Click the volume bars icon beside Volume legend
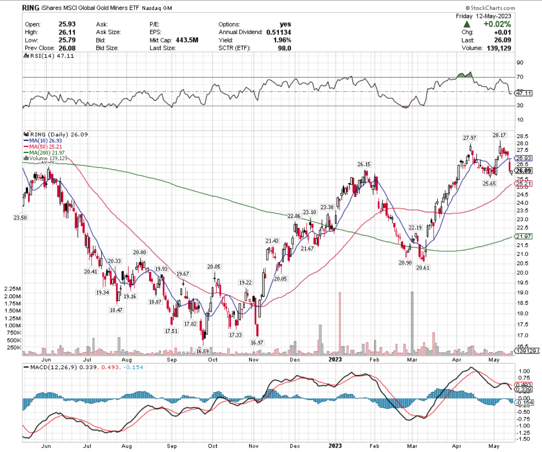Screen dimensions: 542x452 coord(26,158)
